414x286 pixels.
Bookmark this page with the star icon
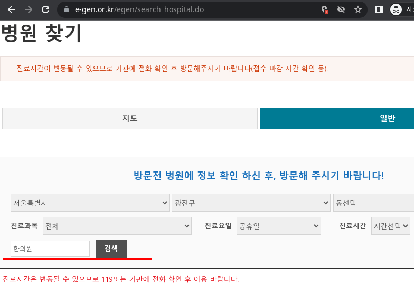point(358,9)
